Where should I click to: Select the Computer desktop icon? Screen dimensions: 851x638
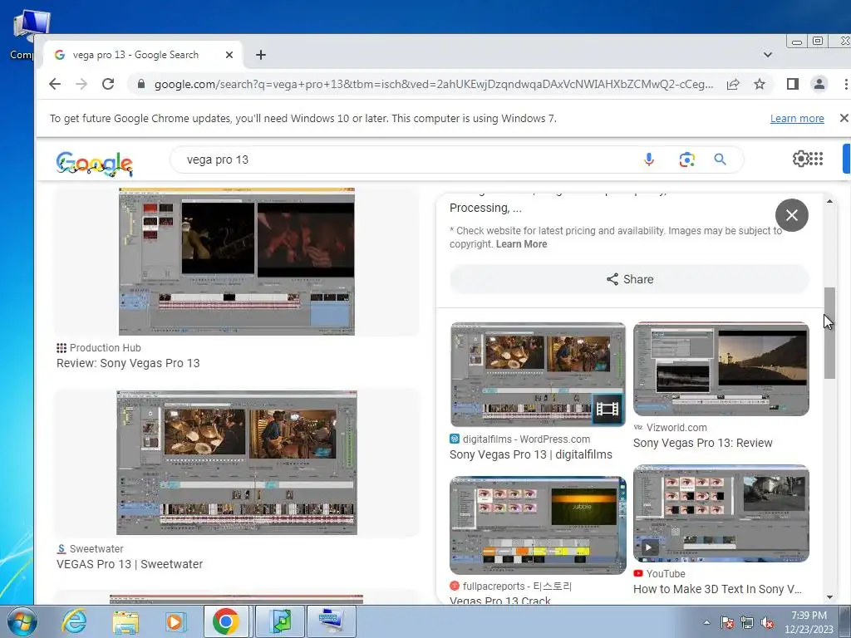[x=27, y=35]
